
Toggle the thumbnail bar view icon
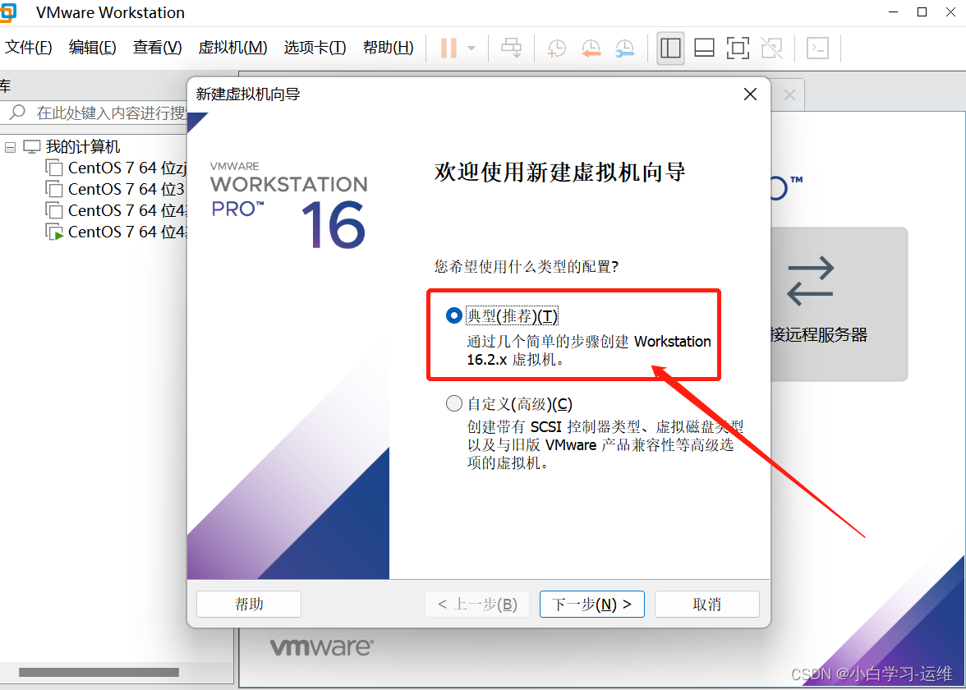704,48
